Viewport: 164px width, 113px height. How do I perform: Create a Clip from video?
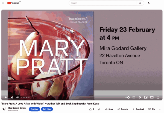click(152, 109)
